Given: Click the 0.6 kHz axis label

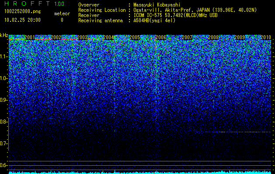Looking at the screenshot, I should click(x=3, y=165).
